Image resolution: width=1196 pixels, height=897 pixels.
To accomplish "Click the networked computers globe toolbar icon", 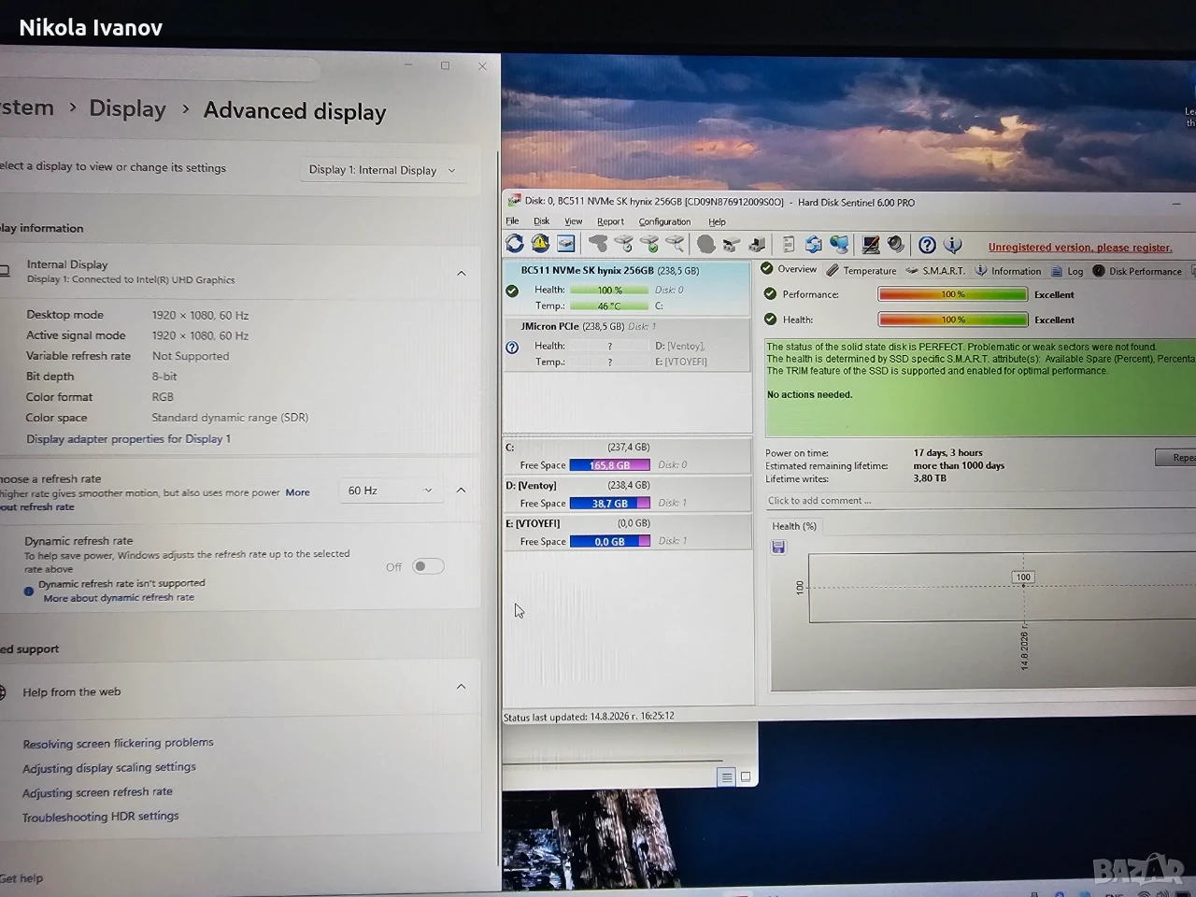I will pyautogui.click(x=840, y=245).
